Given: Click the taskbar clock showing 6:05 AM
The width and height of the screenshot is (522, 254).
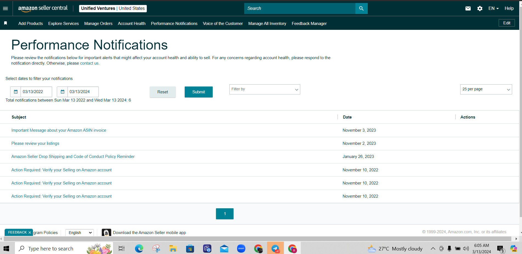Looking at the screenshot, I should pyautogui.click(x=482, y=249).
